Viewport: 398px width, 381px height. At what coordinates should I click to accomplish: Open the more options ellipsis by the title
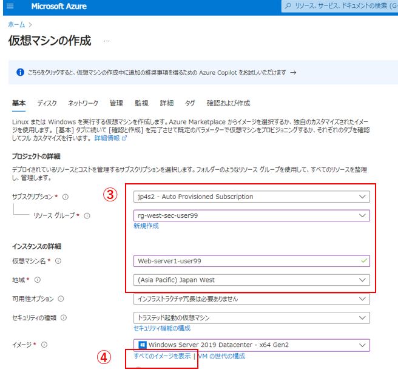click(x=107, y=41)
